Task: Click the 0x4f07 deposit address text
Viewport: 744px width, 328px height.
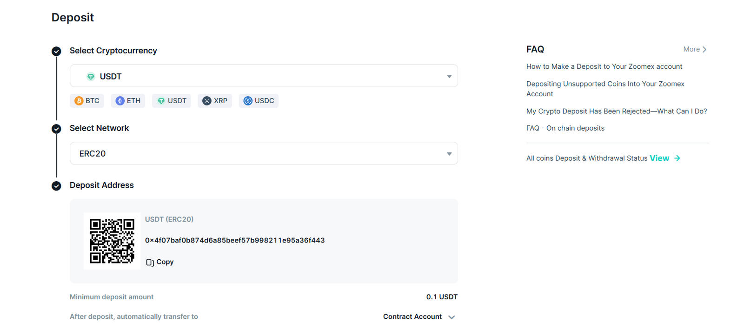Action: [x=235, y=240]
